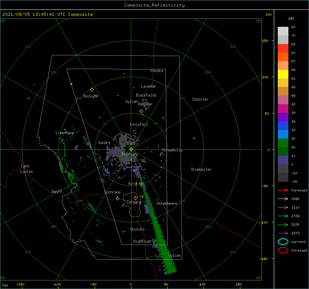Click yellow diamond marker below RedDeer

(x=141, y=112)
